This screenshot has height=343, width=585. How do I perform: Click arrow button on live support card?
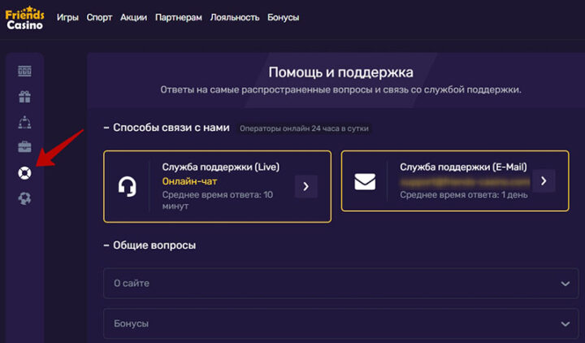pos(306,186)
